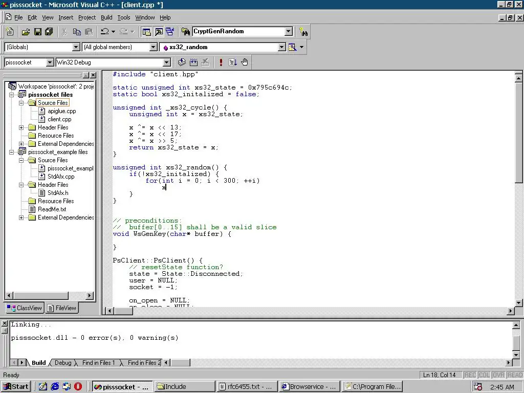Switch to the Find in Files 1 tab
Viewport: 524px width, 393px height.
[98, 363]
